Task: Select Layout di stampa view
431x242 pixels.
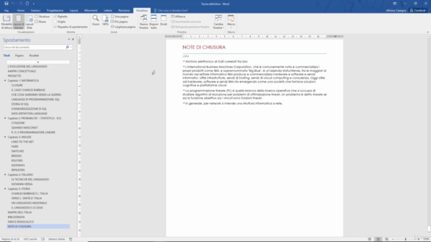Action: 18,22
